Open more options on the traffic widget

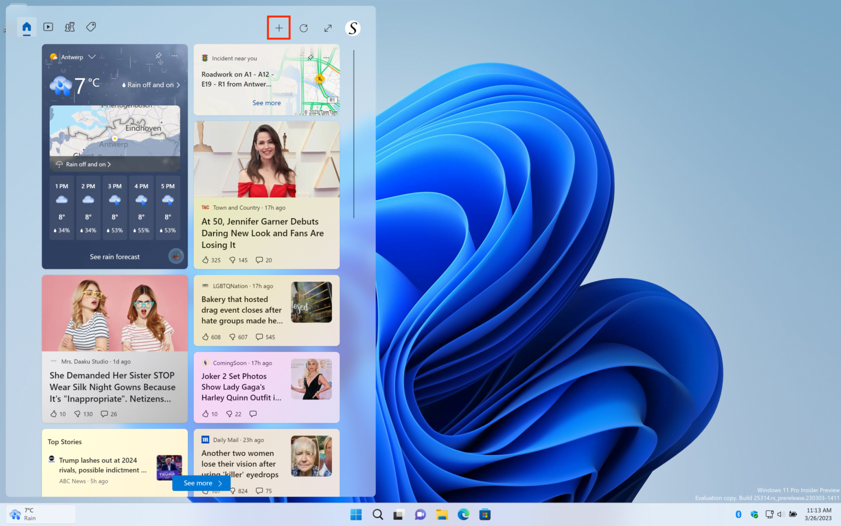[x=326, y=58]
